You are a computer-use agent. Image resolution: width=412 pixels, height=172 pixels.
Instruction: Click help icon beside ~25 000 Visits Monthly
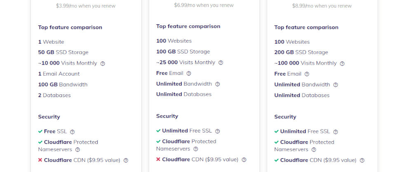[221, 63]
